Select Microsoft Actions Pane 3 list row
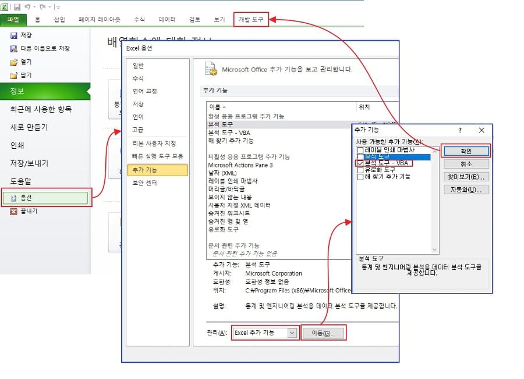524x379 pixels. click(x=240, y=165)
